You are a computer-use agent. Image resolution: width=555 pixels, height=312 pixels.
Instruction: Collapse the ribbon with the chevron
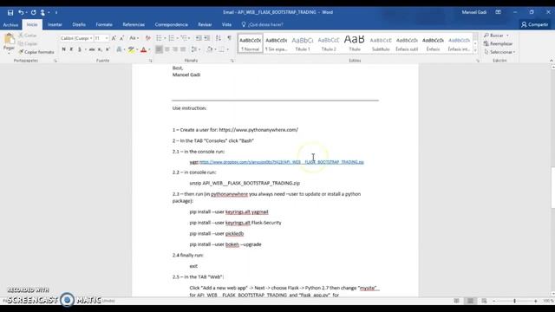coord(552,61)
